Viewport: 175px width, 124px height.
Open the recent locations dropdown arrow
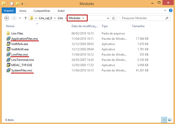point(20,18)
